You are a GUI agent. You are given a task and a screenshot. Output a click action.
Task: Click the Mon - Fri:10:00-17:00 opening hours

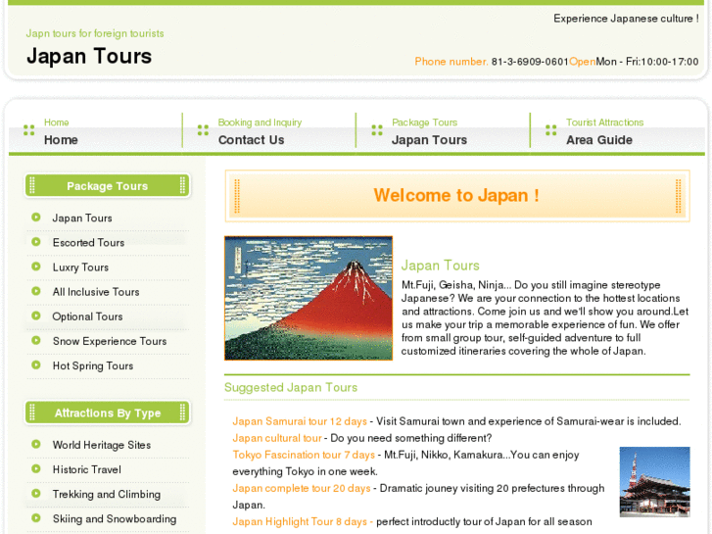point(647,62)
